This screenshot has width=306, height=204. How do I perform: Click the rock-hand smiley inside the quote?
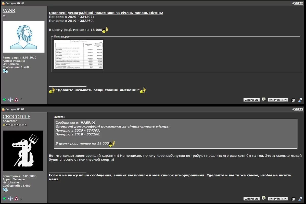click(112, 144)
